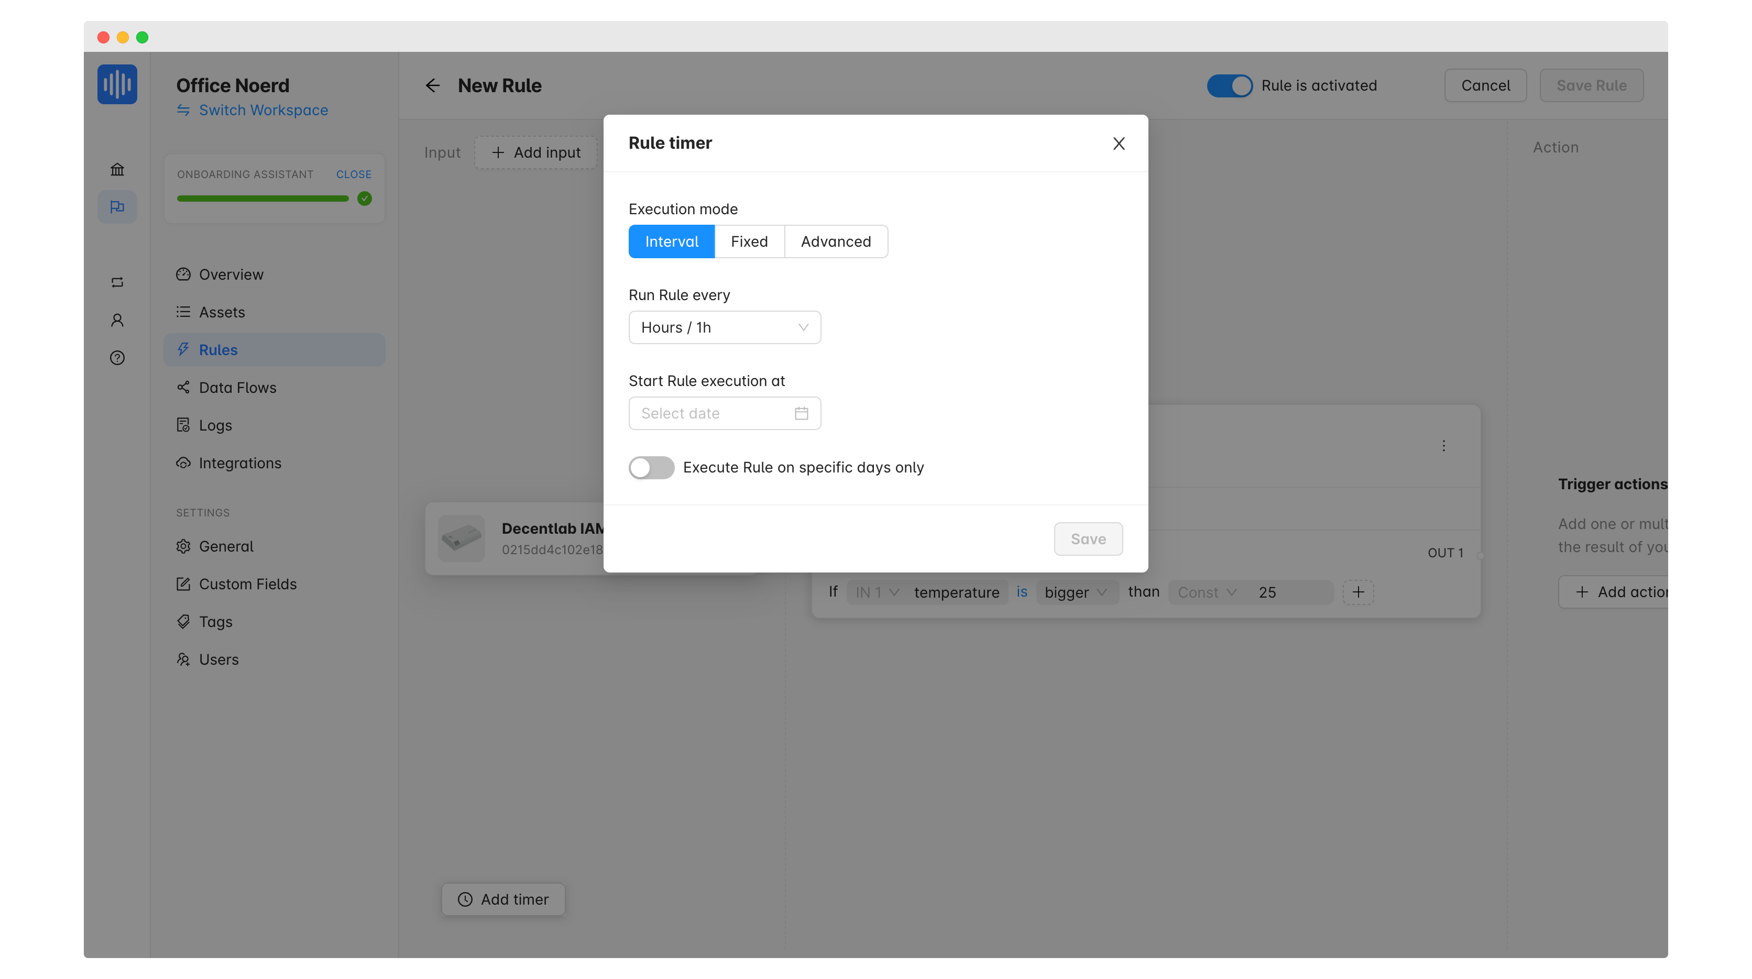Click the OUT 1 output label

(x=1446, y=553)
